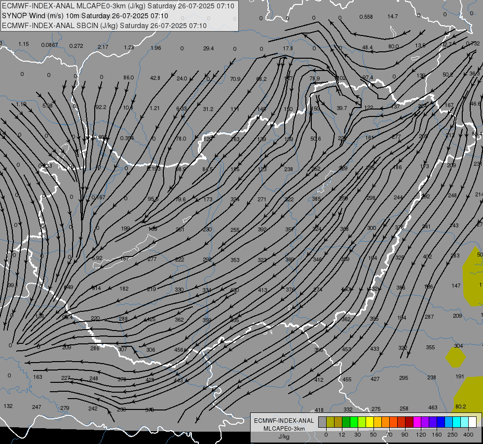The height and width of the screenshot is (444, 483).
Task: Click the map value 1.15
Action: coord(23,44)
